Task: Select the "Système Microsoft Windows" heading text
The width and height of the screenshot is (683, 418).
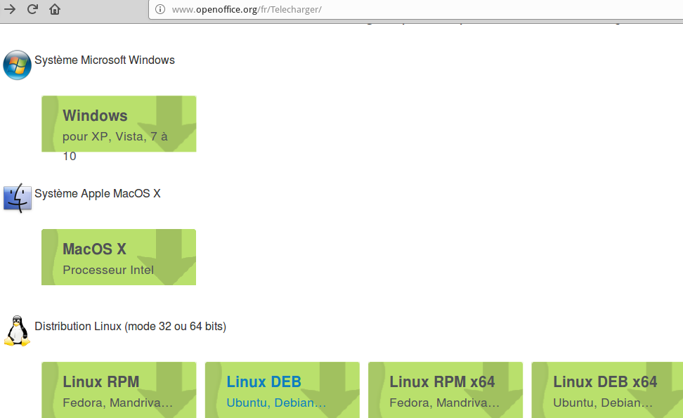Action: click(x=105, y=60)
